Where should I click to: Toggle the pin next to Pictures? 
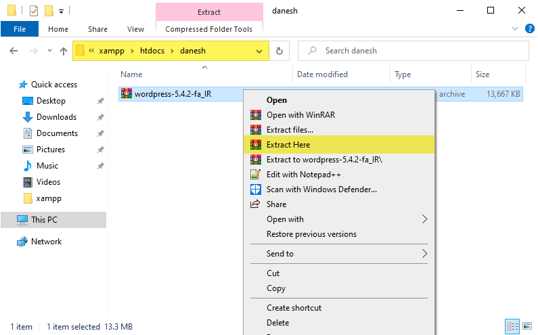tap(100, 150)
